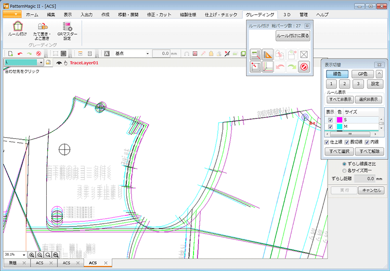Toggle the 内線 checkbox

click(x=367, y=142)
